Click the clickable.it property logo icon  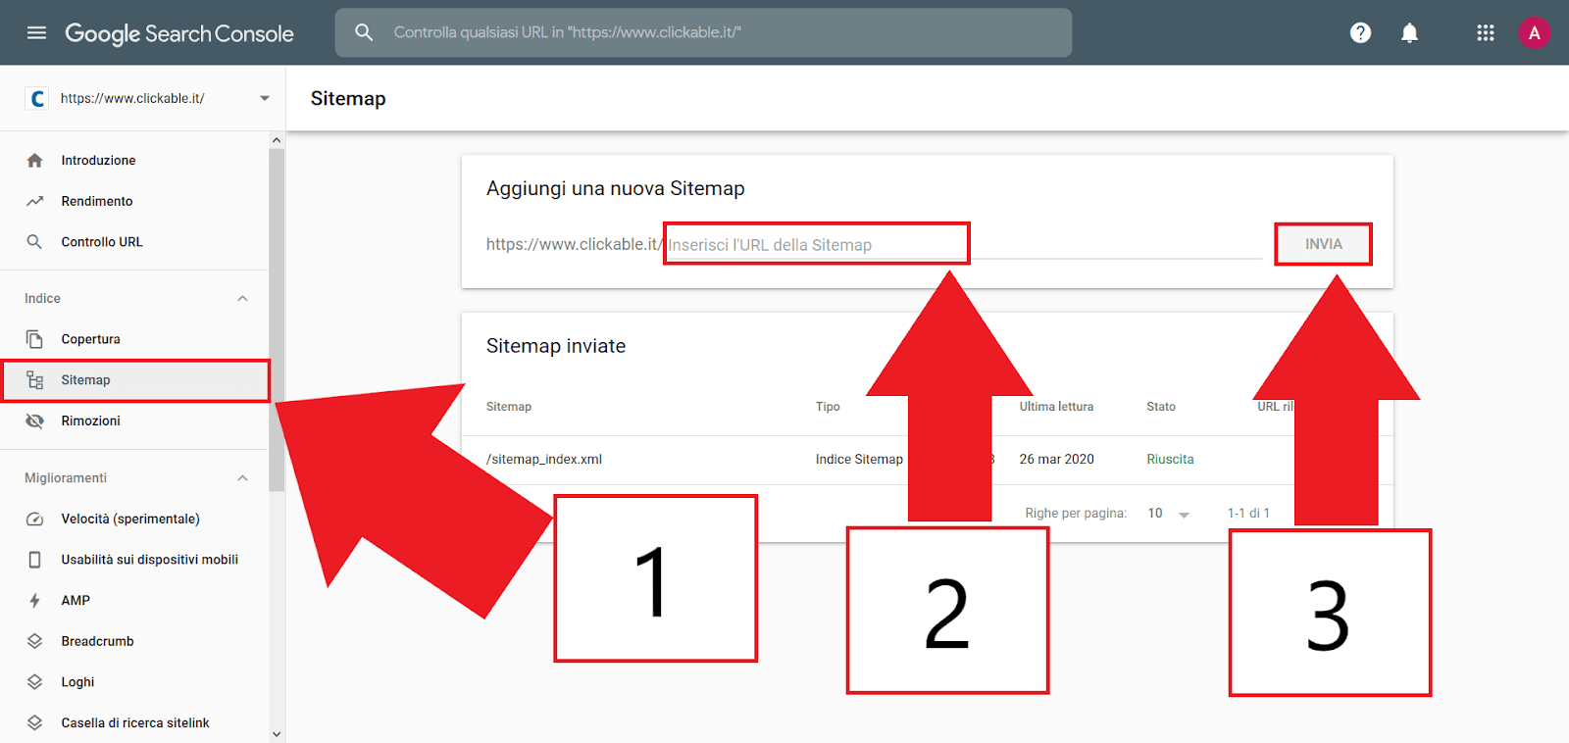click(37, 98)
